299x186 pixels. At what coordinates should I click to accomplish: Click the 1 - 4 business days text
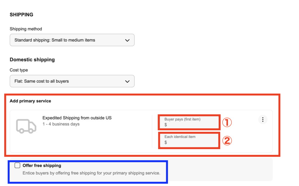[61, 124]
